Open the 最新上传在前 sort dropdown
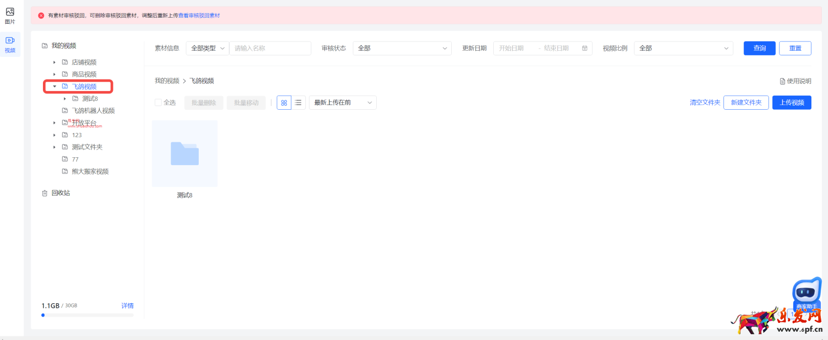Viewport: 828px width, 340px height. coord(343,102)
